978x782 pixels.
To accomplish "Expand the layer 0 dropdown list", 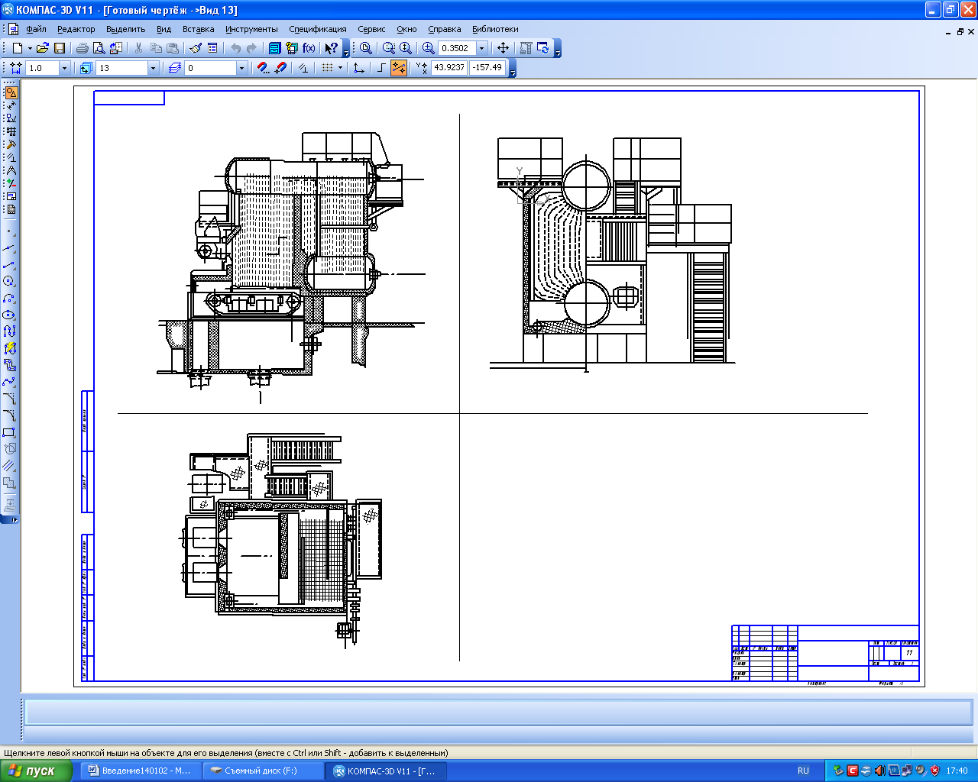I will 241,68.
